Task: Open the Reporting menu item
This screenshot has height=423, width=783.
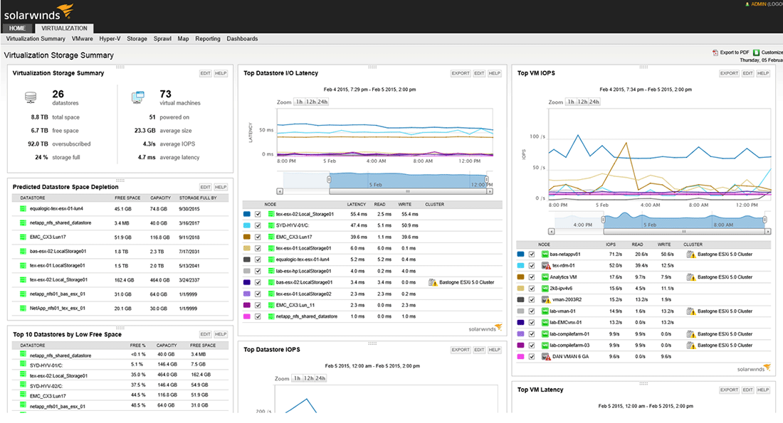Action: point(208,39)
